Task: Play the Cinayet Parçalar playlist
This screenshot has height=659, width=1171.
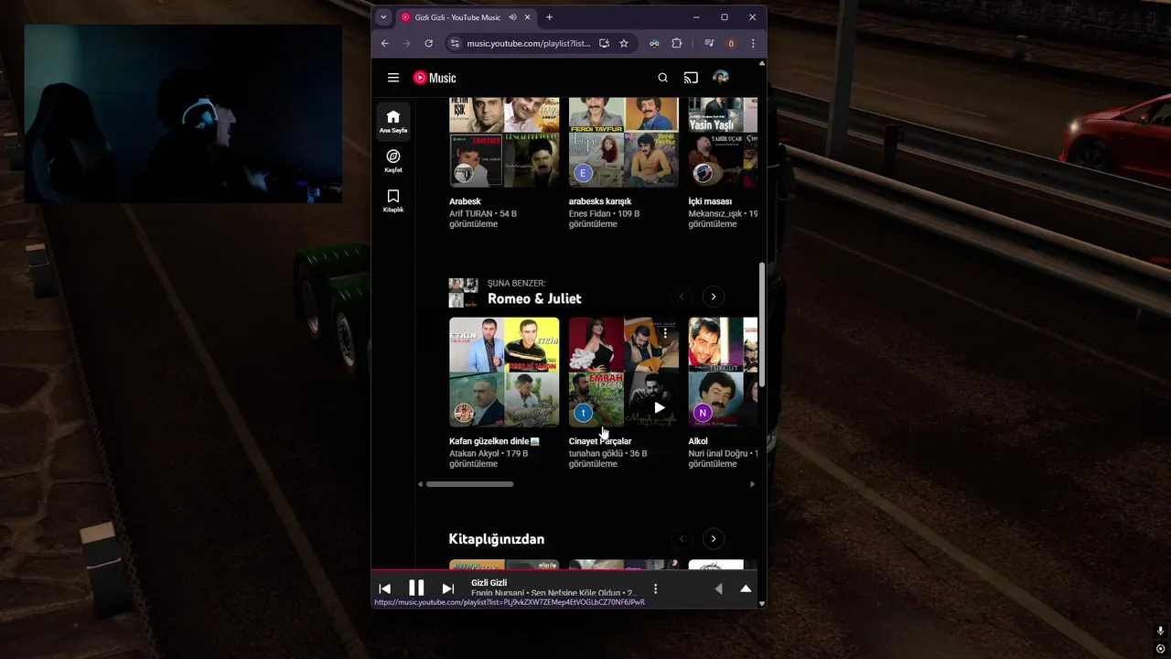Action: tap(659, 407)
